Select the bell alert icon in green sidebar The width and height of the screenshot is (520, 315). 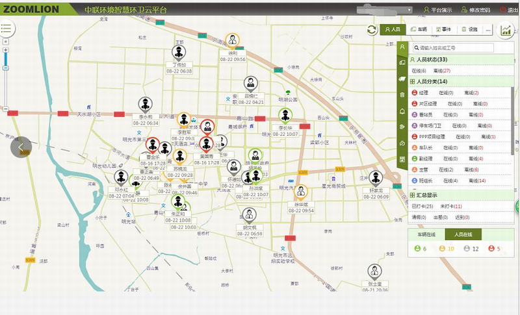pyautogui.click(x=402, y=111)
